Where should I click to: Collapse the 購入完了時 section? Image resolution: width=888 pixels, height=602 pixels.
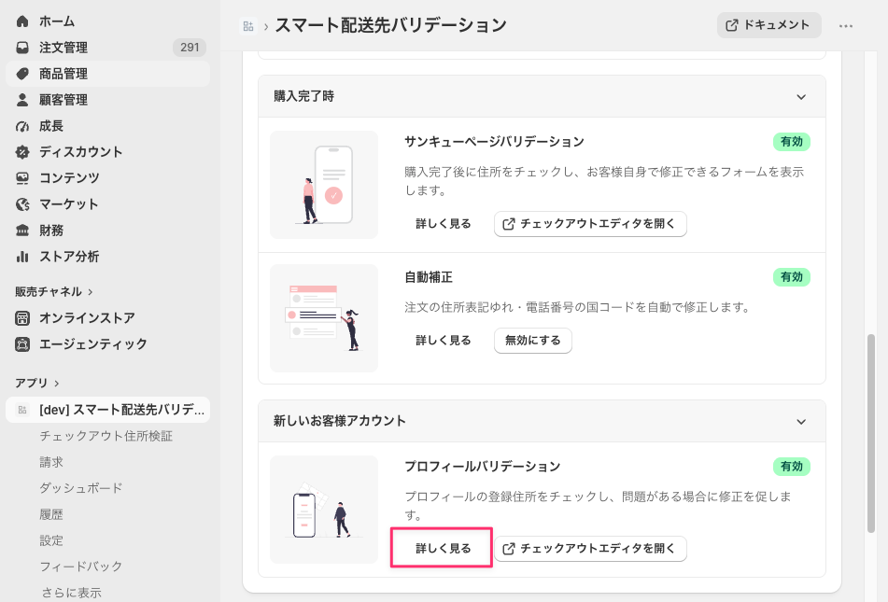(x=801, y=97)
